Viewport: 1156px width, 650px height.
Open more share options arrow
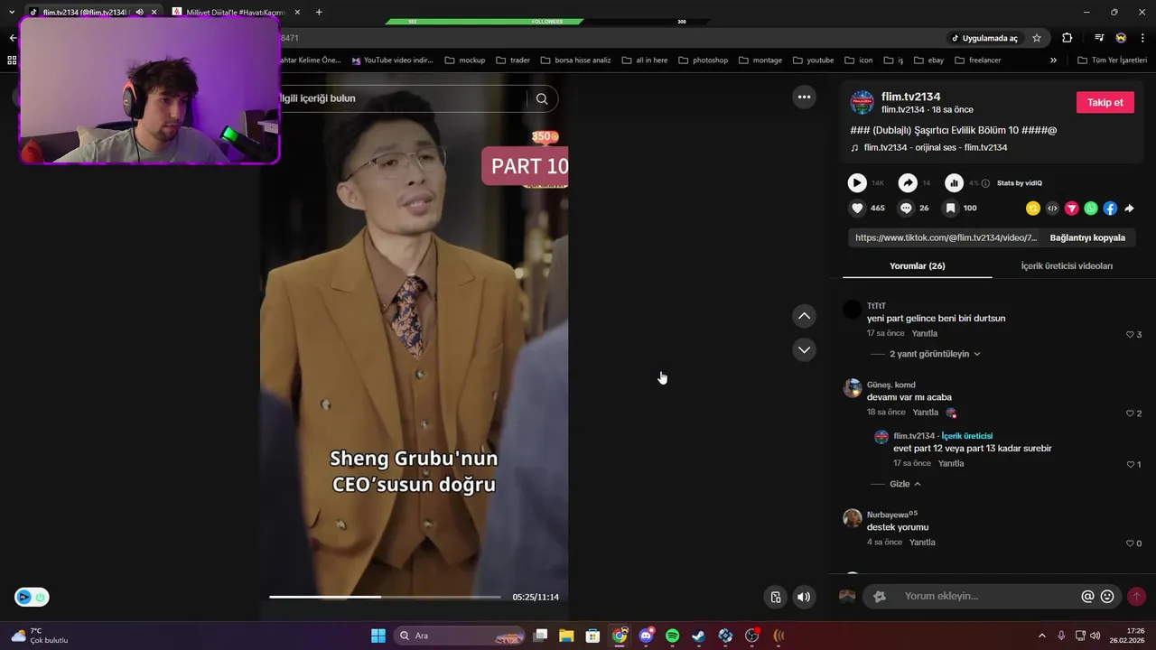click(1129, 209)
